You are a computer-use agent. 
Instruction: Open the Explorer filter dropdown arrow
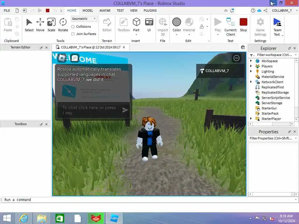coord(296,55)
